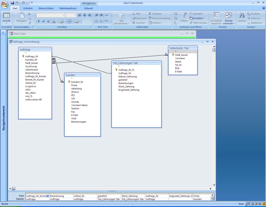Expand the navigation pane with chevron button

(3, 32)
